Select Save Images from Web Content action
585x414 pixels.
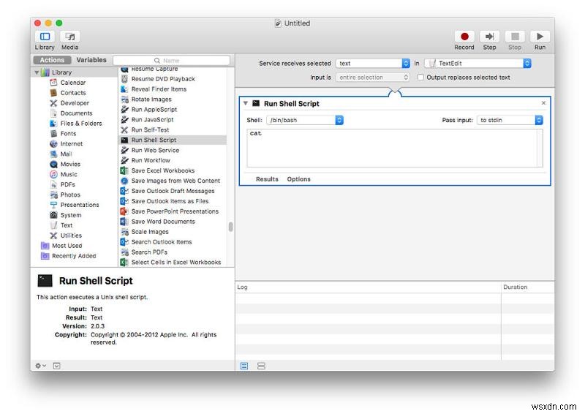pos(175,181)
